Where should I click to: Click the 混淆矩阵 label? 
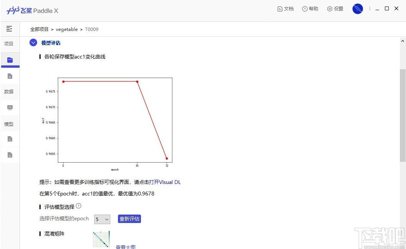point(54,234)
